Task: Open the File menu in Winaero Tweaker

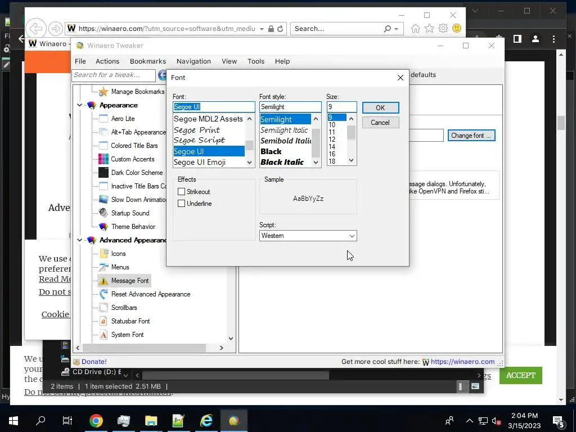Action: coord(80,61)
